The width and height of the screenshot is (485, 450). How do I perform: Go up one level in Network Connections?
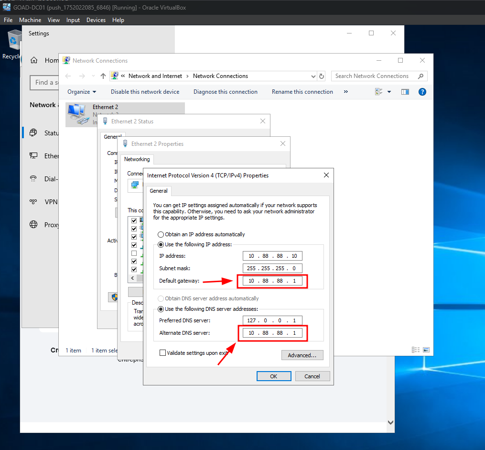(x=103, y=76)
